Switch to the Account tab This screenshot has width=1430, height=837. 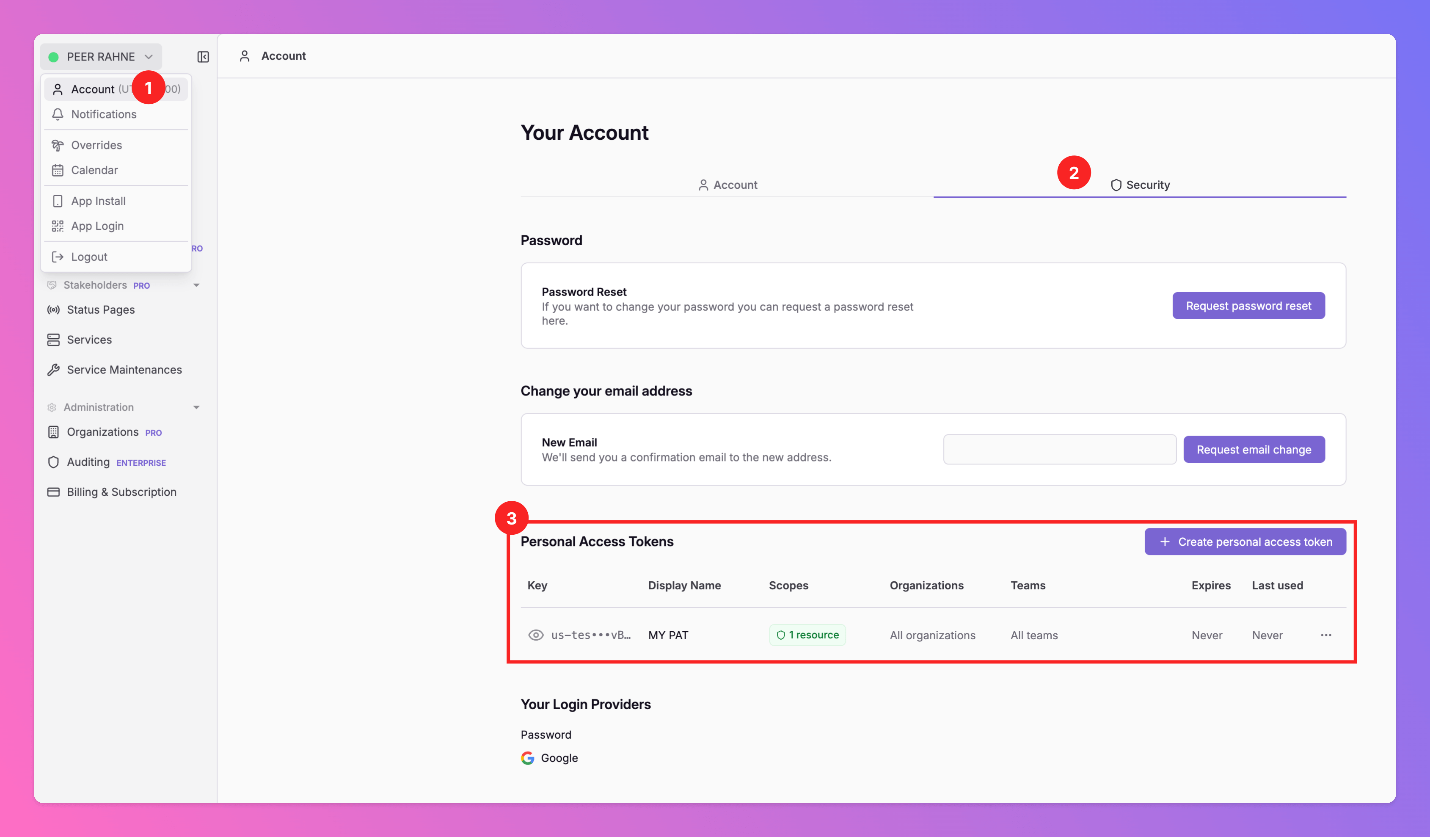tap(727, 185)
